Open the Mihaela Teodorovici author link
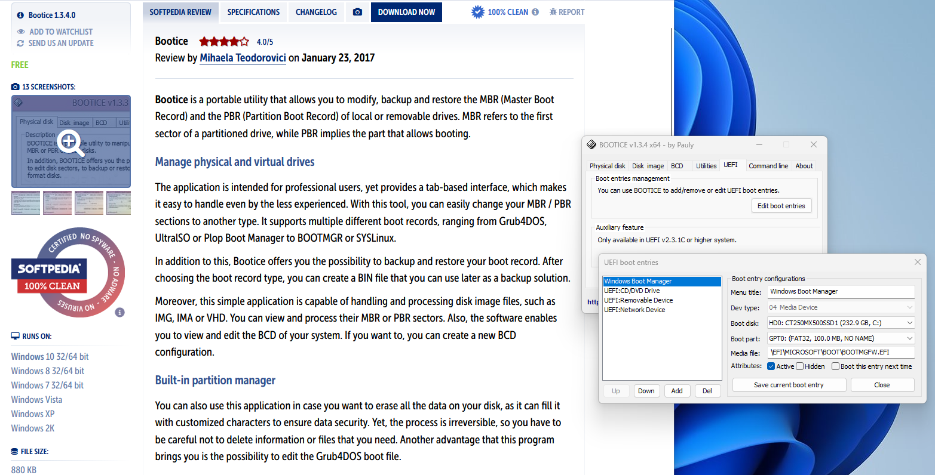 click(243, 58)
